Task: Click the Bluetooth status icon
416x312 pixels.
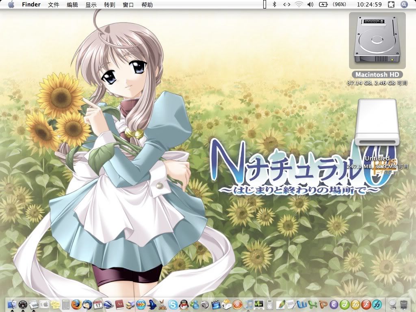Action: coord(275,4)
